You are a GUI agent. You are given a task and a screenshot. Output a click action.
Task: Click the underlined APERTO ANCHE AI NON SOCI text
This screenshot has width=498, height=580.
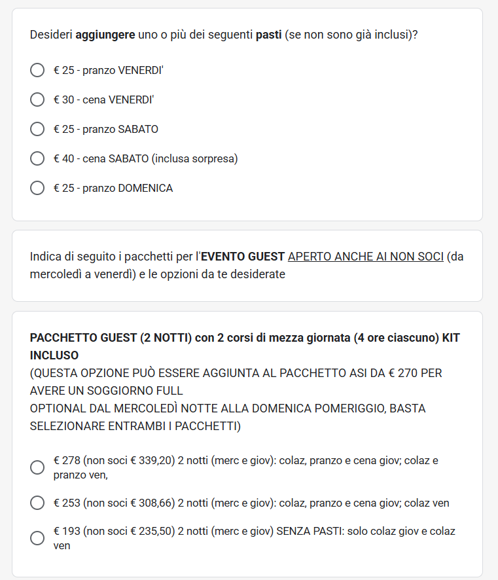(366, 257)
